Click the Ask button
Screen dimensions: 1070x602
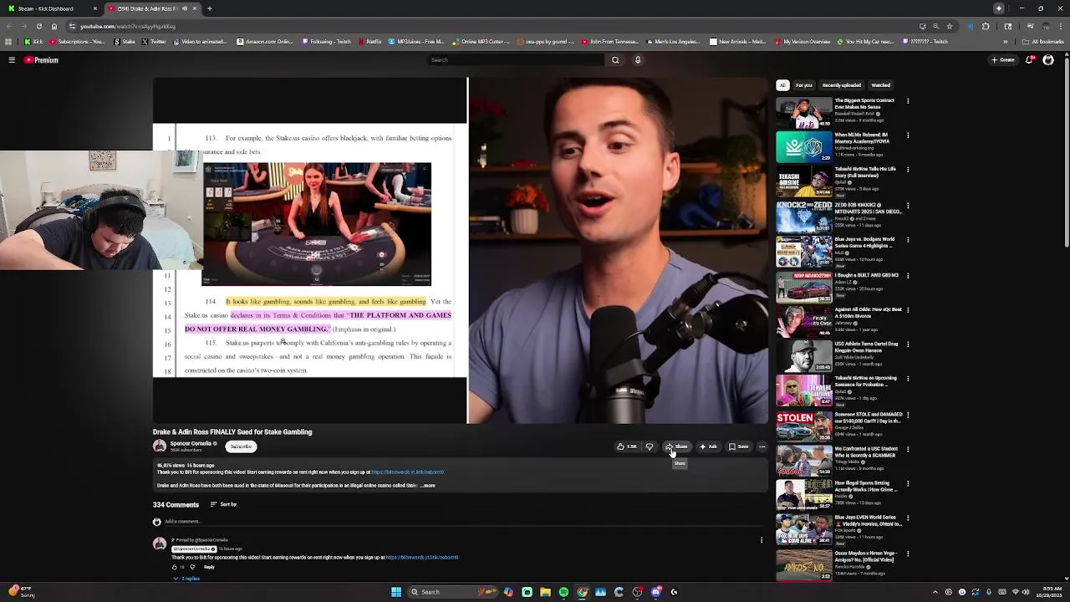tap(707, 446)
